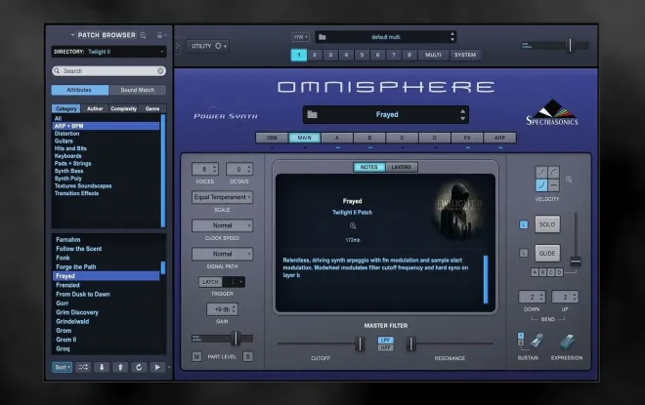Image resolution: width=645 pixels, height=405 pixels.
Task: Click the Part Level slider handle
Action: pos(236,339)
